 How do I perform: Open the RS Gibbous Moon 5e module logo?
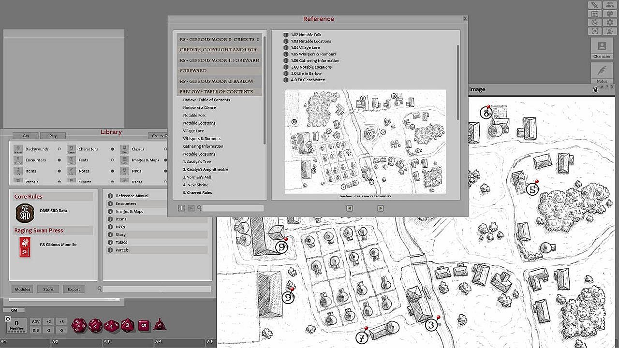(25, 246)
